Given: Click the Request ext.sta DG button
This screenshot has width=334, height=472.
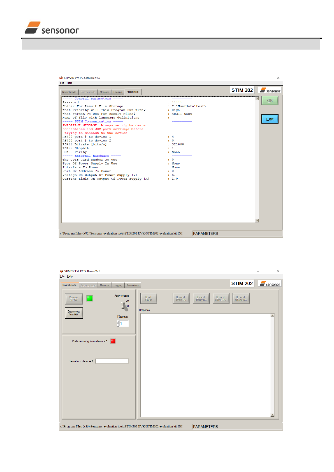Looking at the screenshot, I should (x=241, y=298).
